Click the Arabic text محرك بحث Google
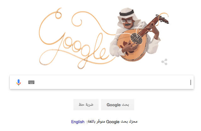The width and height of the screenshot is (201, 131). coord(122,122)
